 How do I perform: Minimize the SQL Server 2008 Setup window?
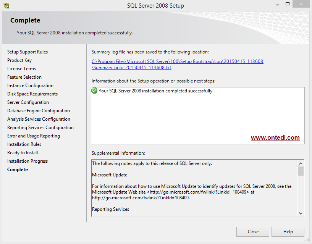(x=277, y=4)
